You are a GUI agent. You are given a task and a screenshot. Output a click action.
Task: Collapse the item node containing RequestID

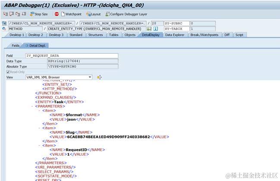[39, 145]
